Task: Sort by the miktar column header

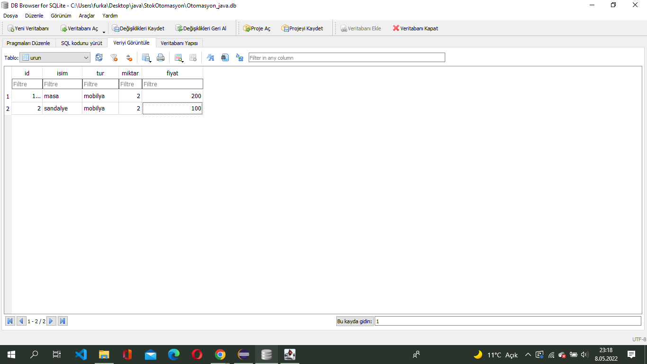Action: coord(130,73)
